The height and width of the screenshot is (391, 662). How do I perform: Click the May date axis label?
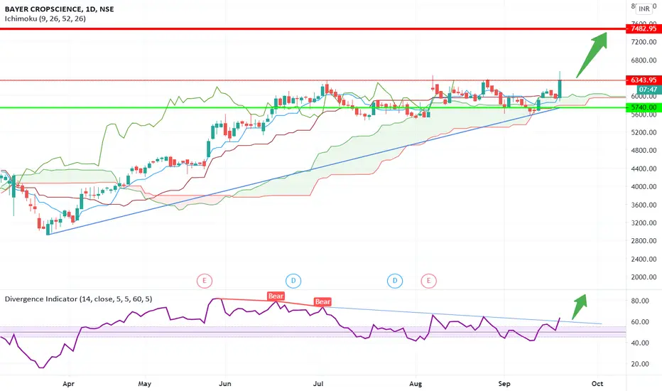point(144,384)
